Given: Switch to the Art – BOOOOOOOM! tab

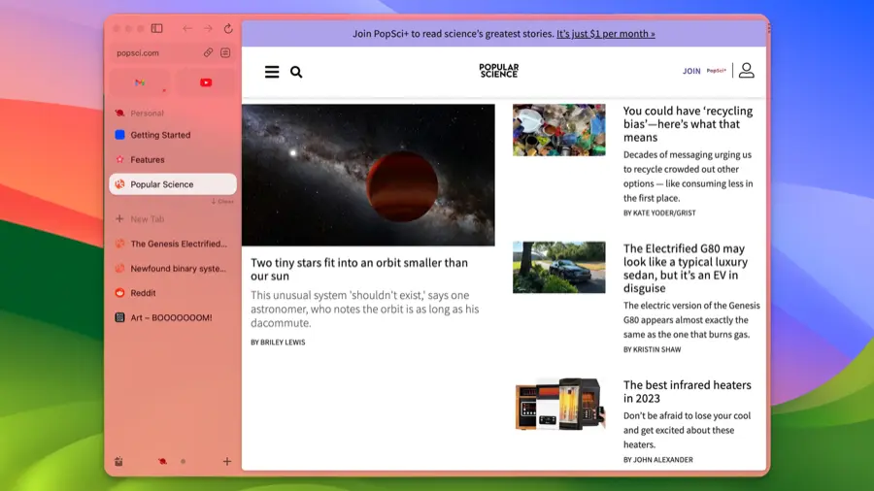Looking at the screenshot, I should coord(173,317).
